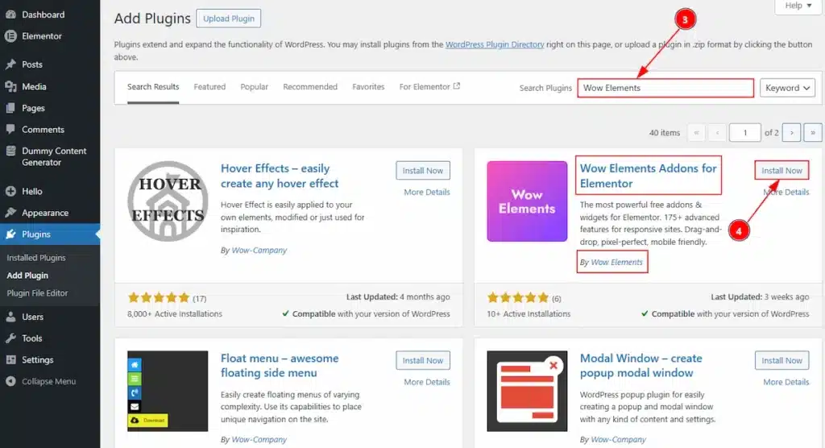Click the Search Plugins input field
The width and height of the screenshot is (825, 448).
coord(665,88)
